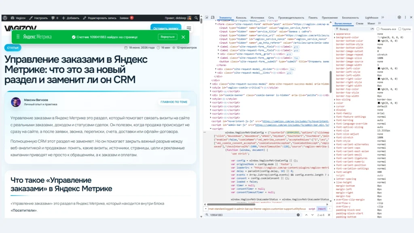The image size is (414, 233).
Task: Expand the overflow-clip-margin property
Action: coord(335,200)
